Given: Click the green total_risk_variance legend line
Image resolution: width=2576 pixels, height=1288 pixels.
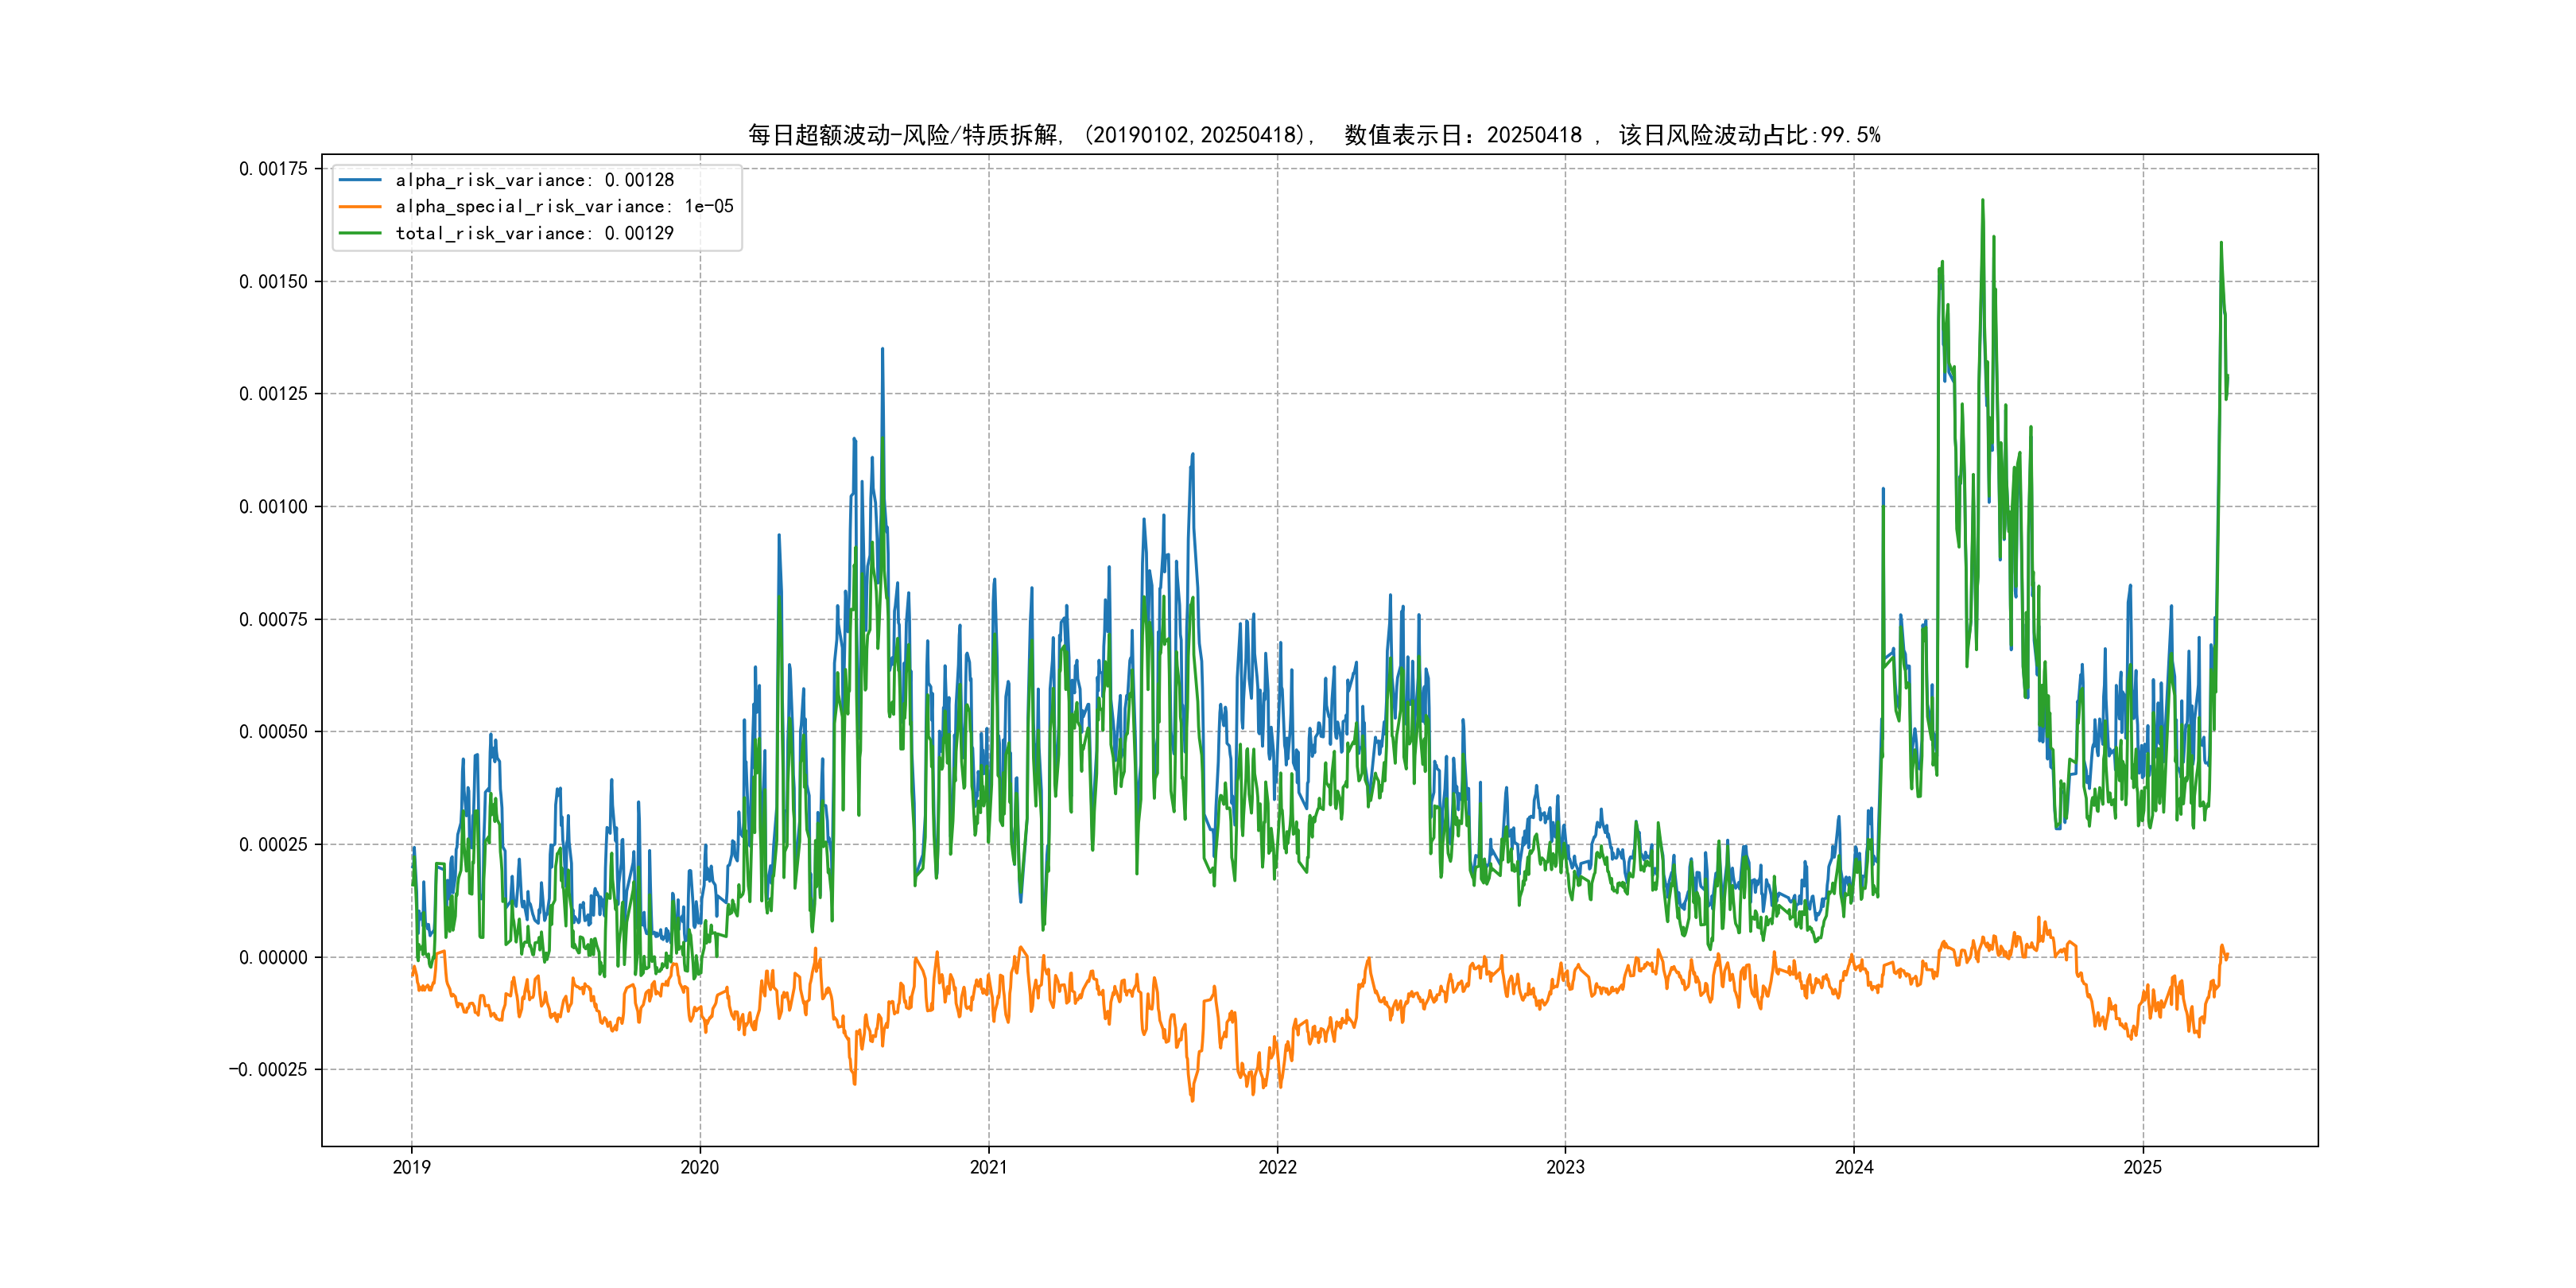Looking at the screenshot, I should (x=360, y=233).
